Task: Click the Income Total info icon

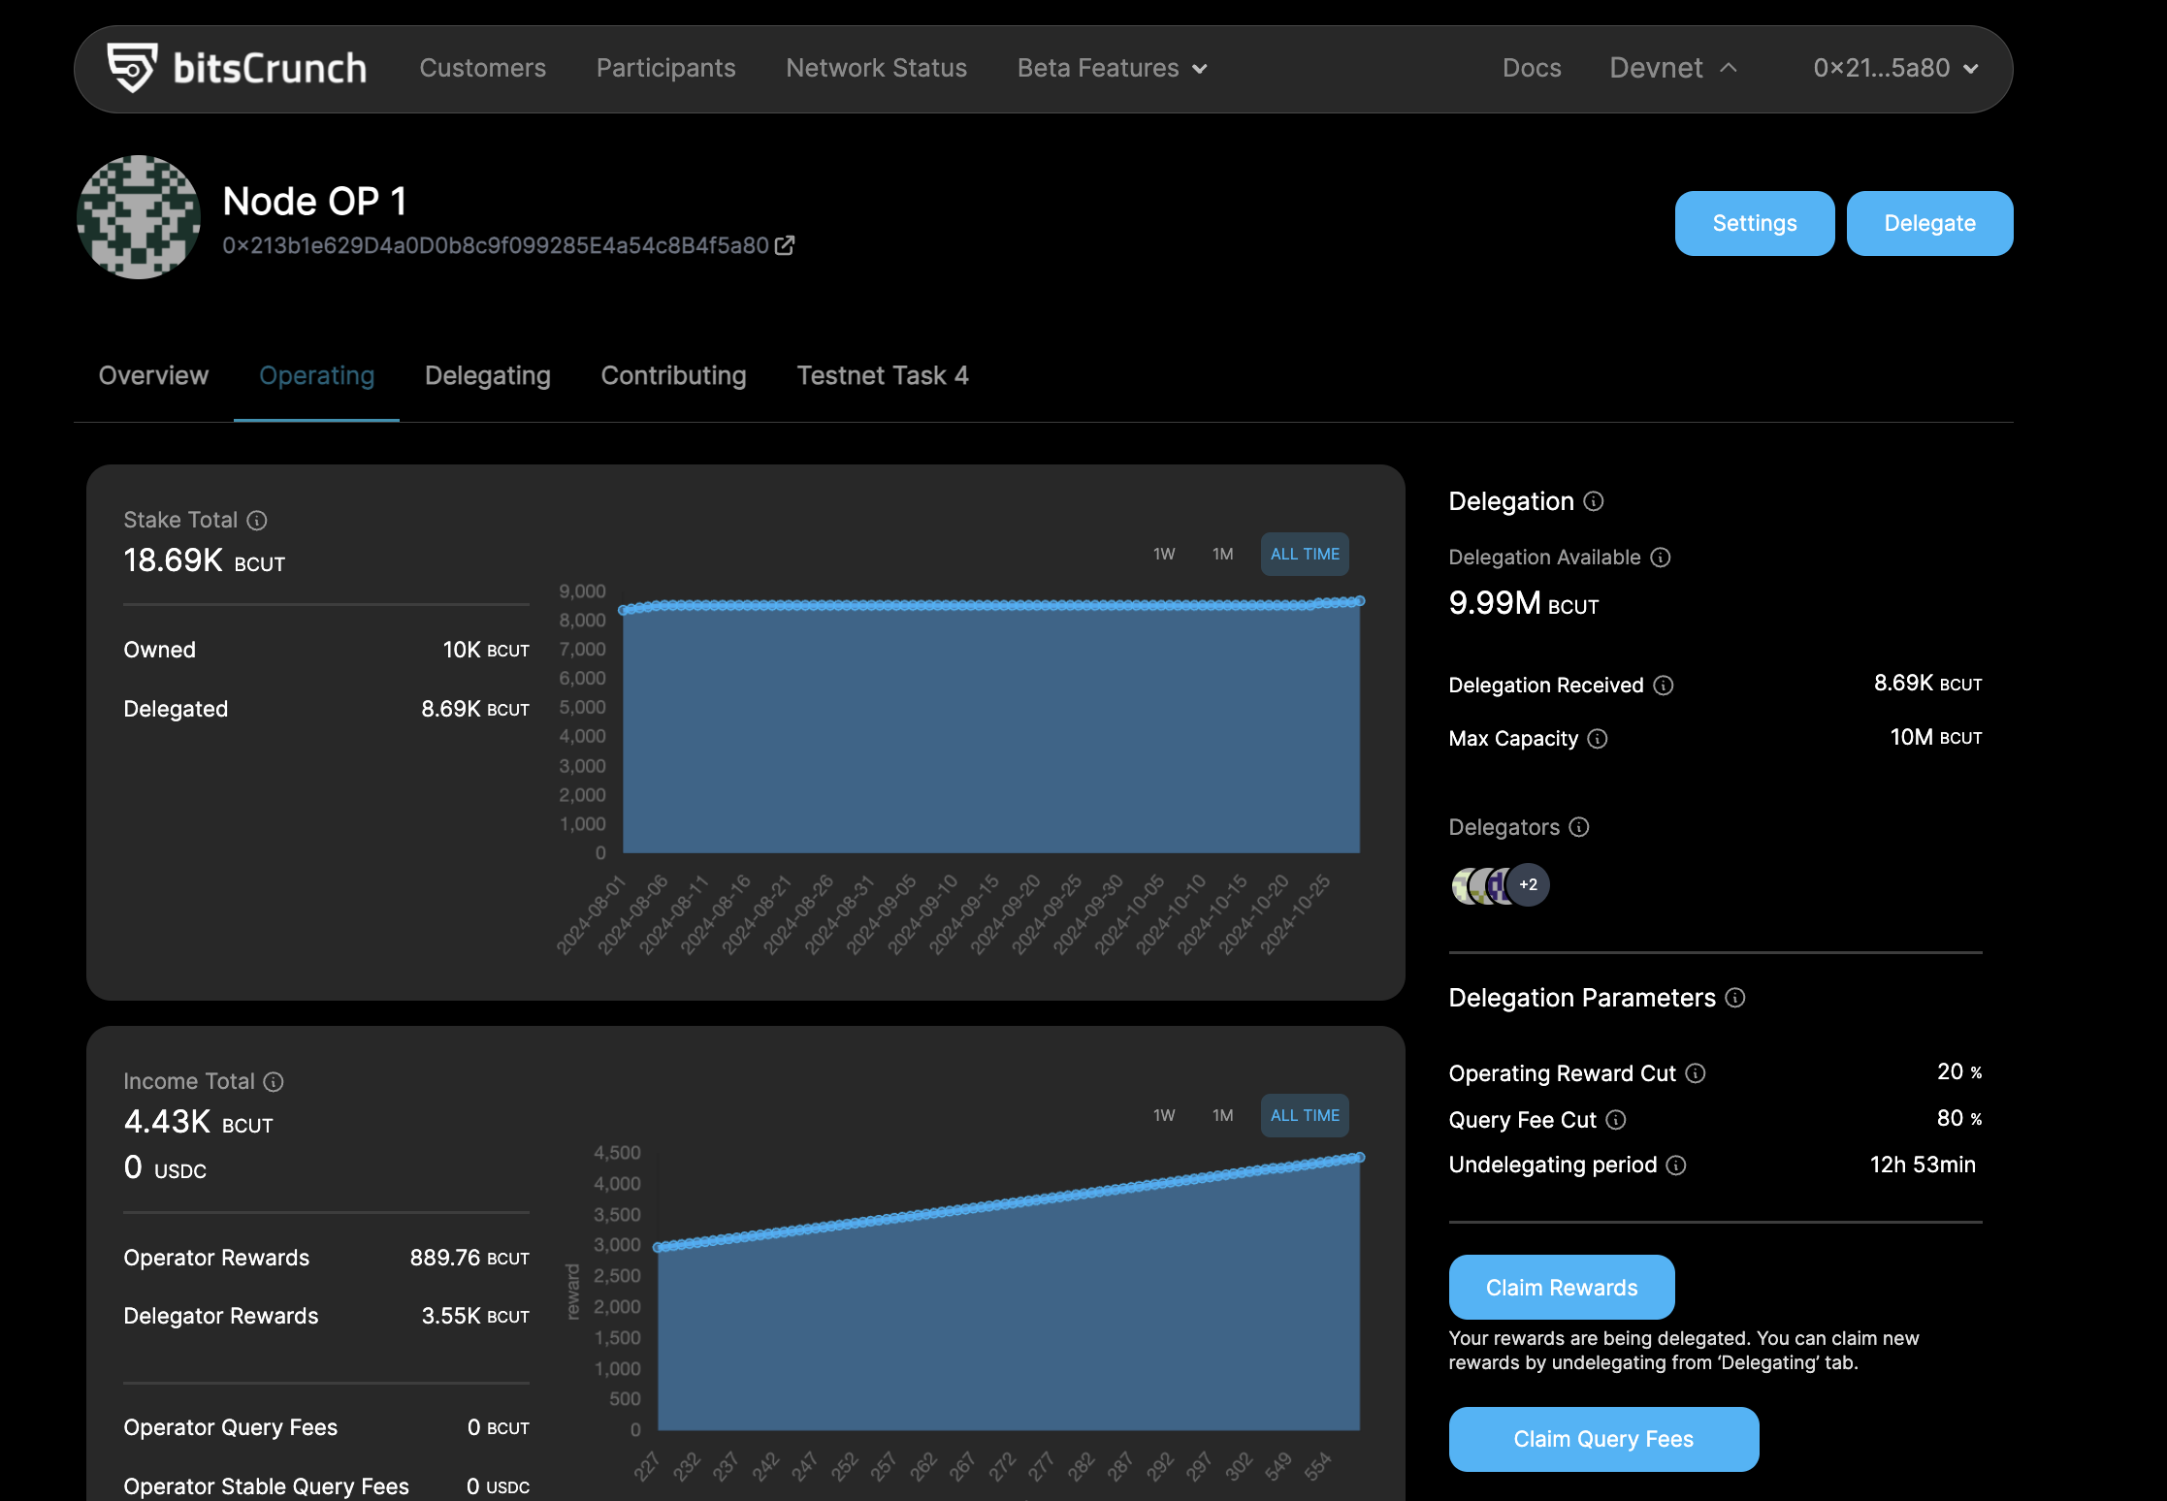Action: (274, 1082)
